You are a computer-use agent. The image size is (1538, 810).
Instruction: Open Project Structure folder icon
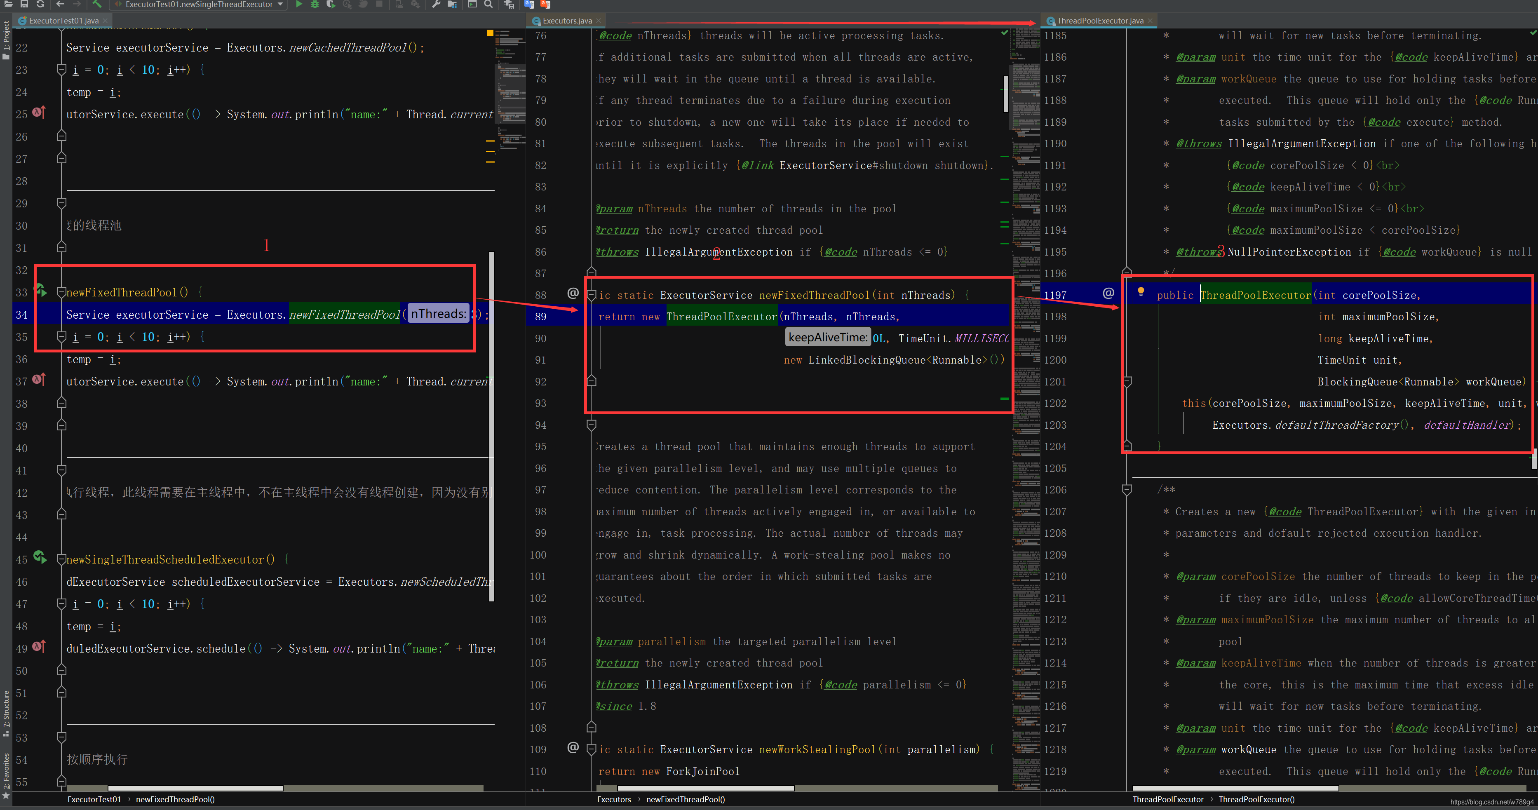coord(452,4)
